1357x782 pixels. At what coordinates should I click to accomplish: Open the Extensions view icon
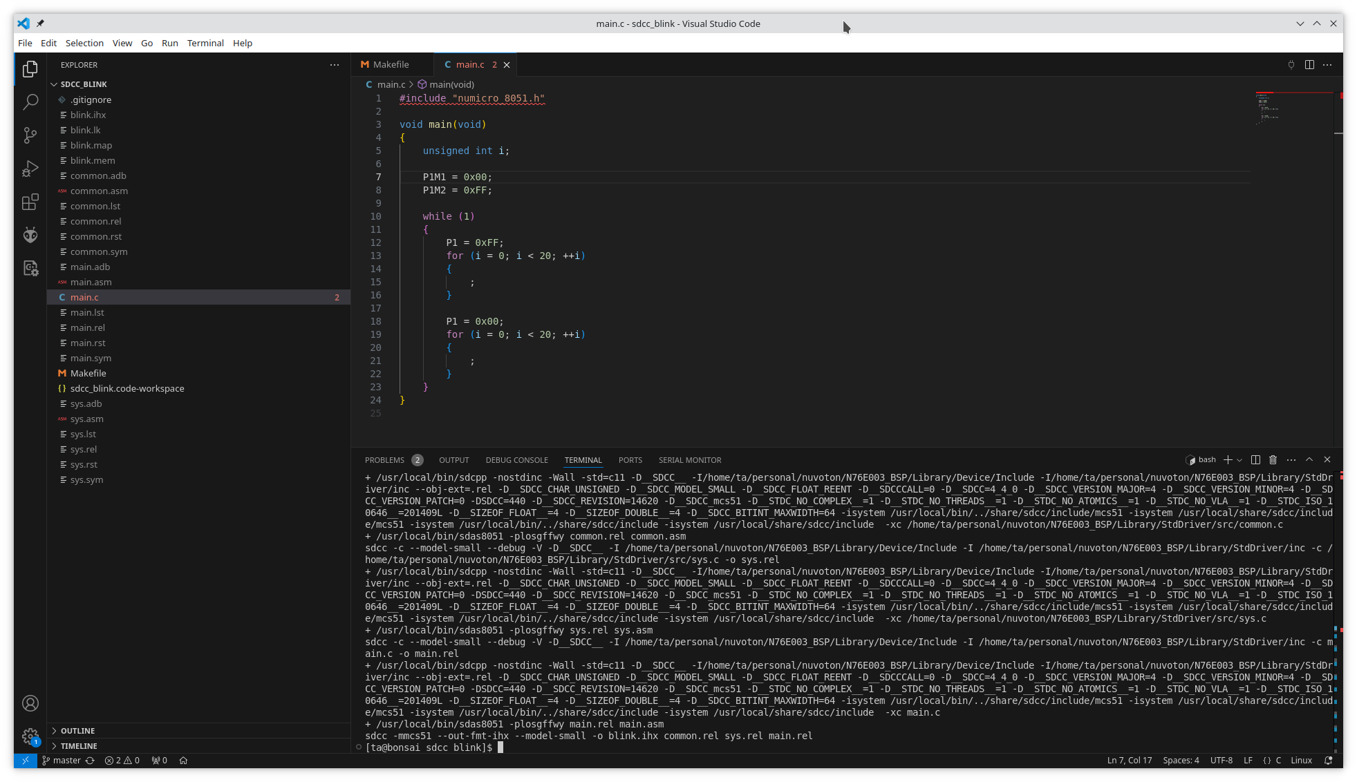click(x=30, y=202)
